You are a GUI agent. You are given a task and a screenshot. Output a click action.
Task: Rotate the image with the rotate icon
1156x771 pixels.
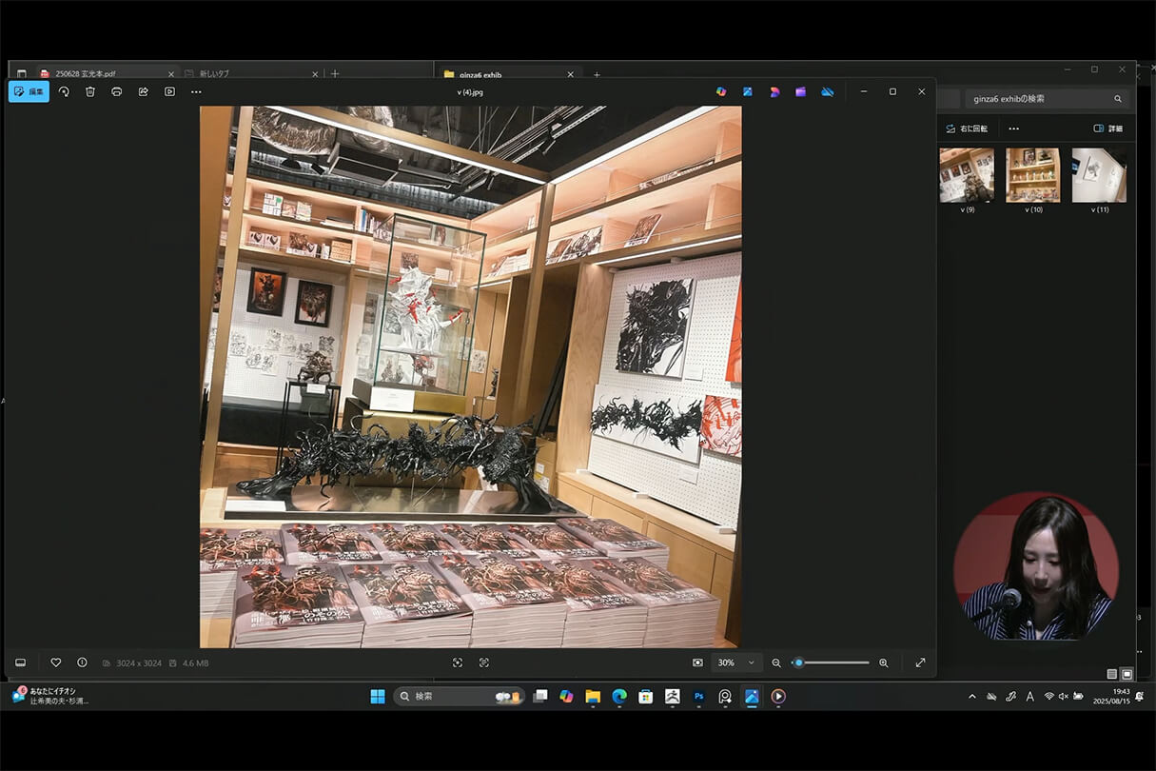pyautogui.click(x=64, y=91)
